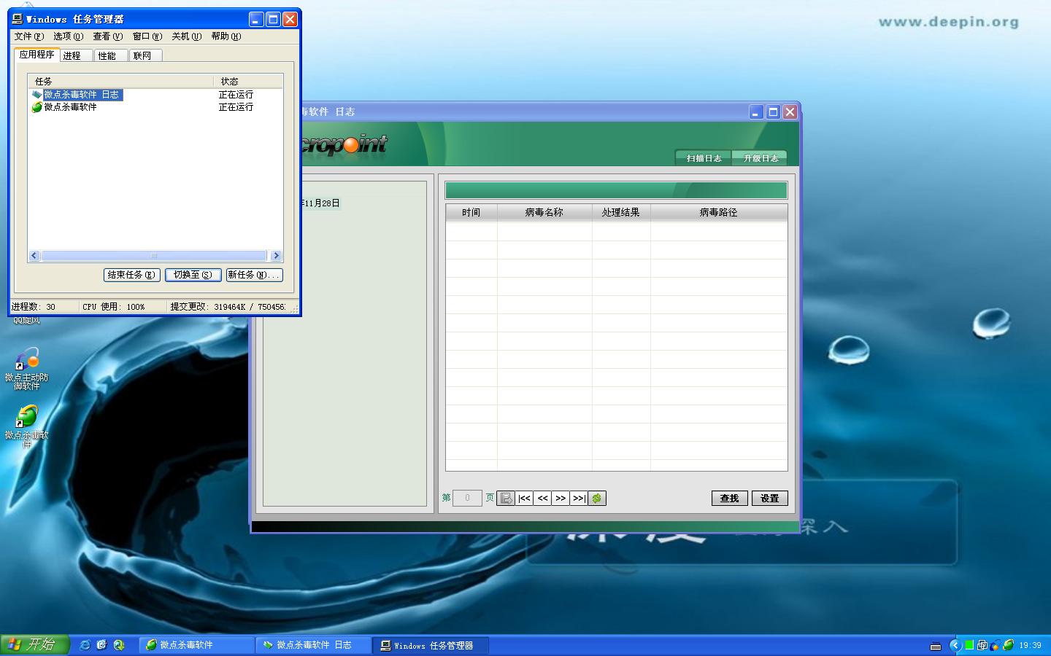Click the 病毒路径 column header

coord(719,212)
